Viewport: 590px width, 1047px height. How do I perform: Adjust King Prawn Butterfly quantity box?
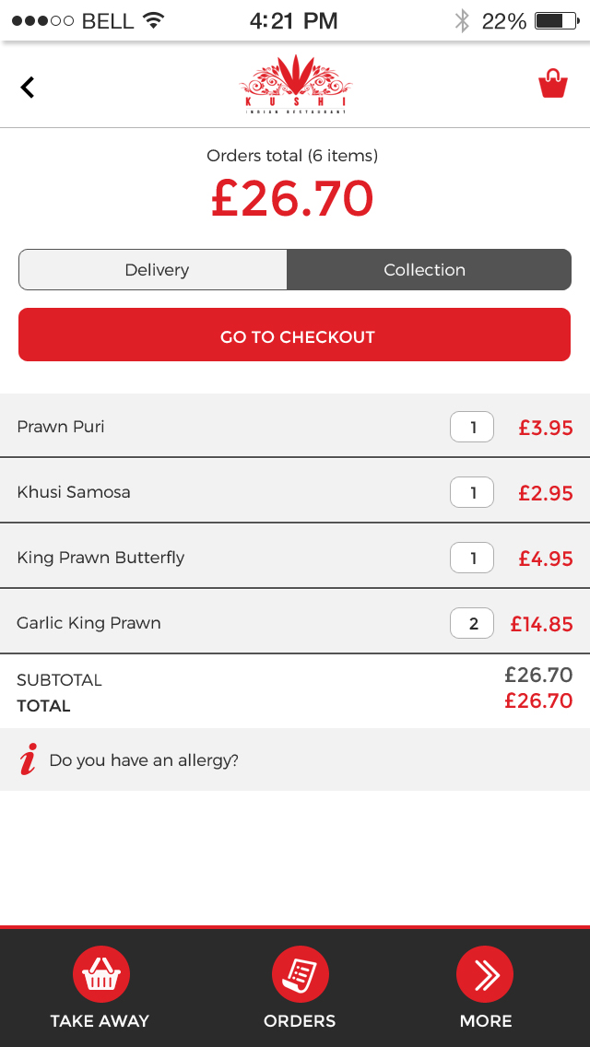(x=472, y=558)
